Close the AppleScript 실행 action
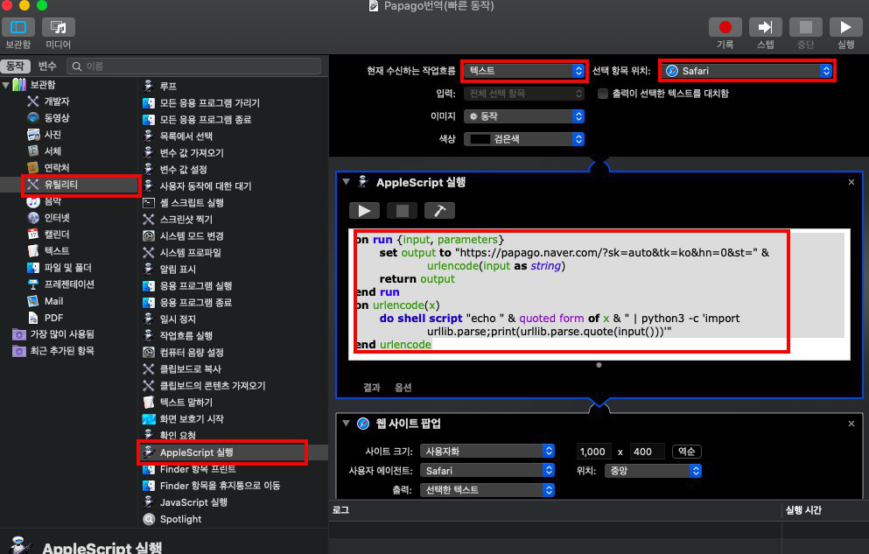Viewport: 869px width, 554px height. click(x=851, y=182)
